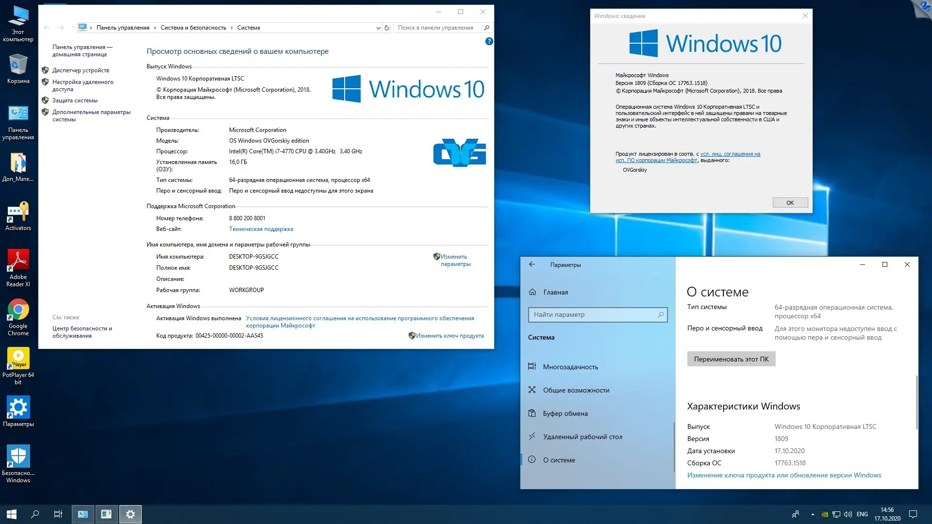Show hidden tray icons arrow

click(x=813, y=514)
